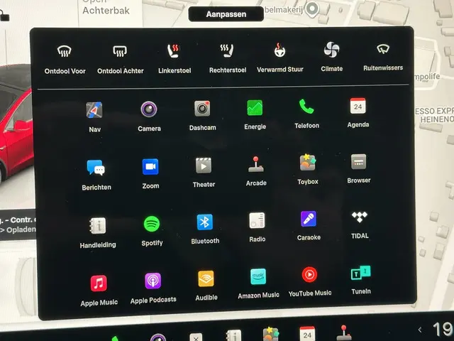Start the Theater app
The image size is (454, 341).
(x=204, y=166)
